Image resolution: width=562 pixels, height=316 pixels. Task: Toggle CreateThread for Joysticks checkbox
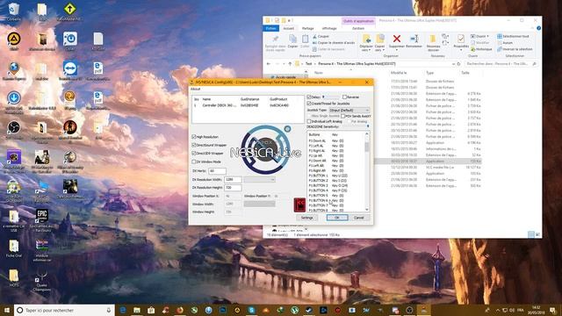pos(309,104)
